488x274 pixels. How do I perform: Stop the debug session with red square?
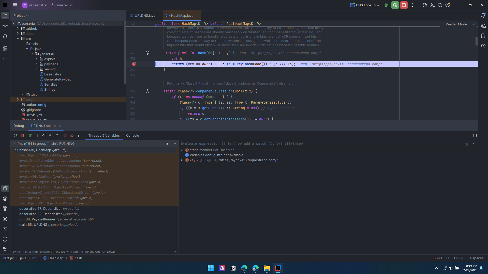click(22, 136)
